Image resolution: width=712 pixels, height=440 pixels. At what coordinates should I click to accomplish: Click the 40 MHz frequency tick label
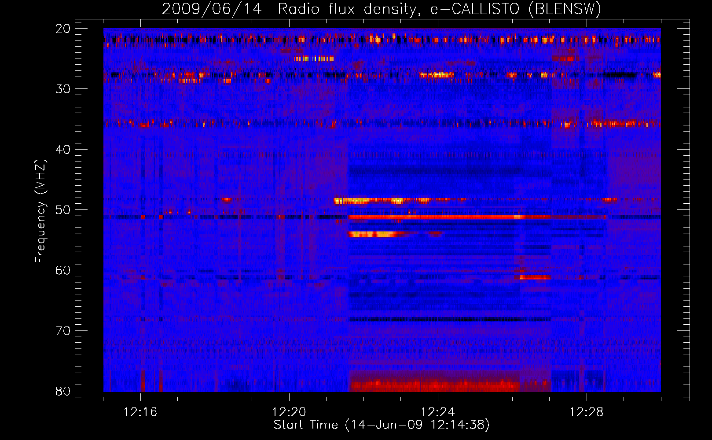63,150
